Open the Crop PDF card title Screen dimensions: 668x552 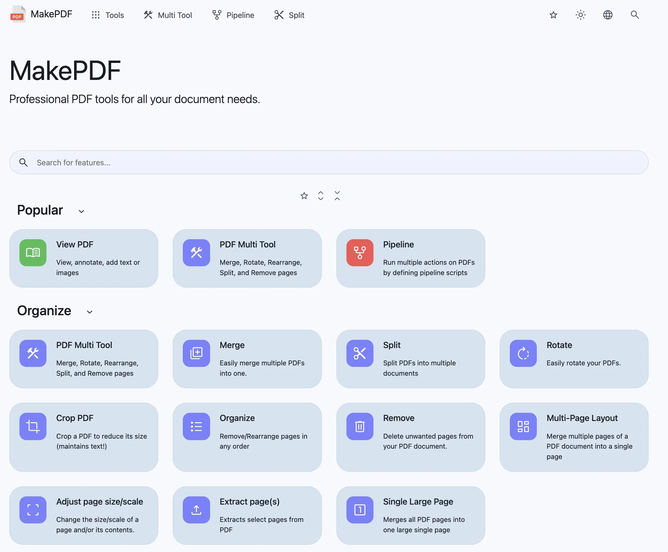pos(75,418)
